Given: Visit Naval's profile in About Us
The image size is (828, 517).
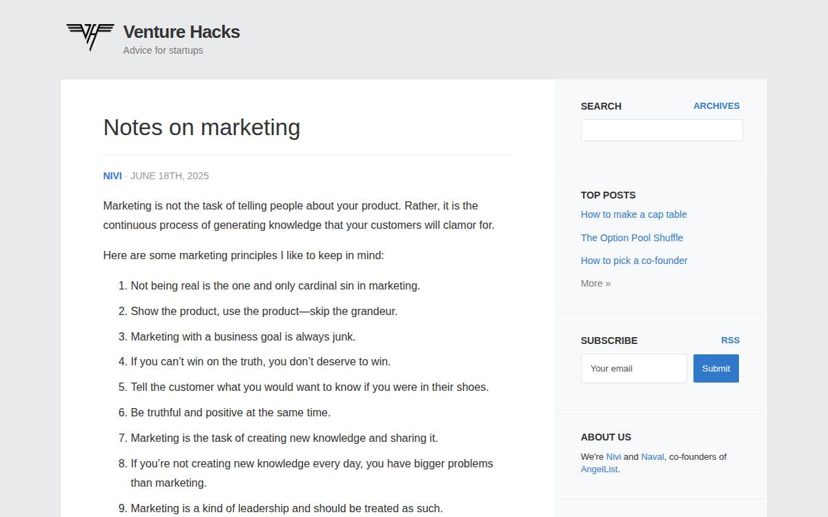Looking at the screenshot, I should [x=652, y=456].
